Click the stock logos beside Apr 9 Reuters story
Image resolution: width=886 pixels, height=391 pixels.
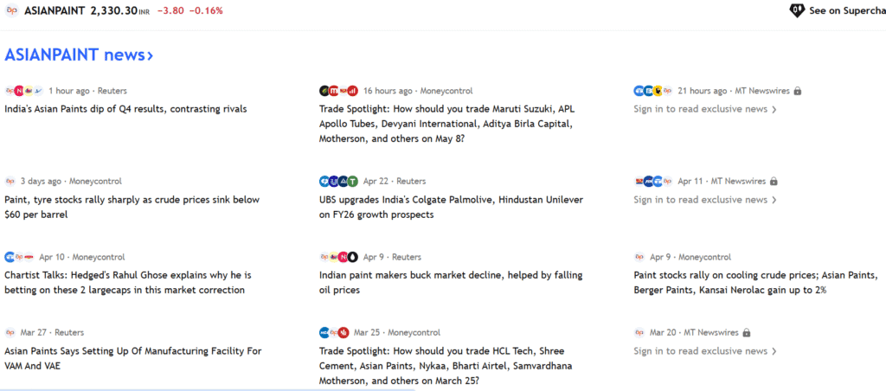(339, 257)
